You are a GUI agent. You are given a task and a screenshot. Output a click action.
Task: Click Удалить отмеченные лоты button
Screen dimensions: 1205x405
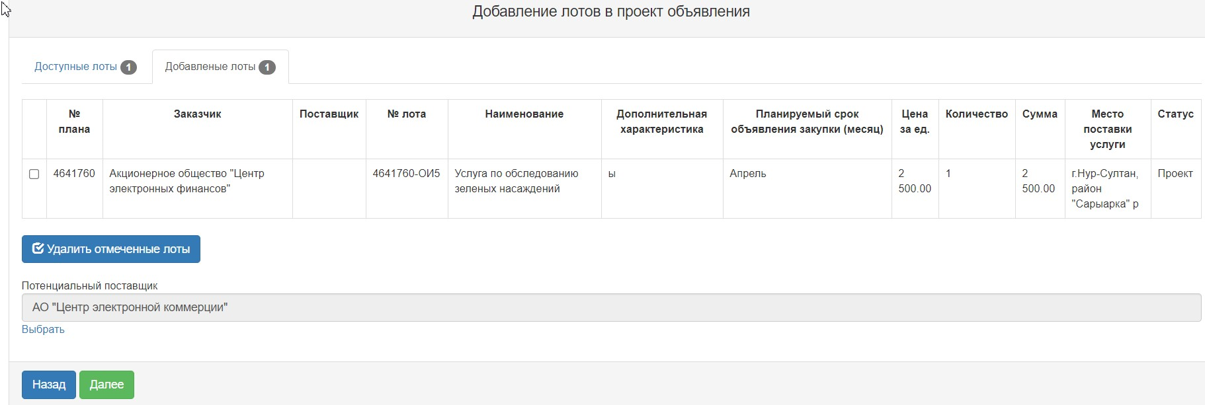coord(111,249)
